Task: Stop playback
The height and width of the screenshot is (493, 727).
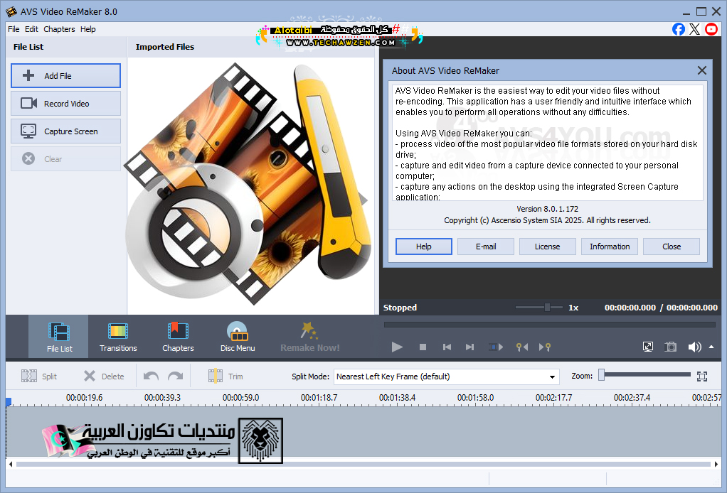Action: (423, 347)
